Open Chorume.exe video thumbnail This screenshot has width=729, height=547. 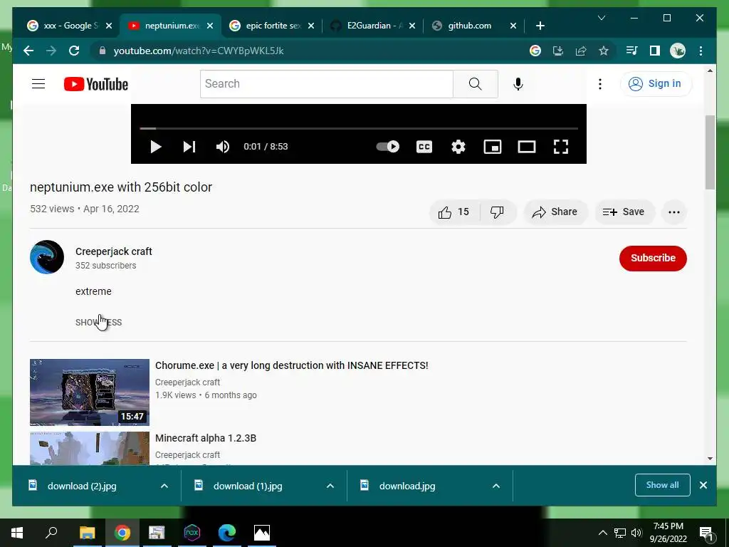pos(90,392)
